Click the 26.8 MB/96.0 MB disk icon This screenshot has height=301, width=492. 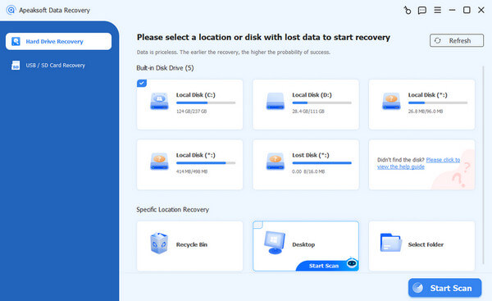coord(391,101)
